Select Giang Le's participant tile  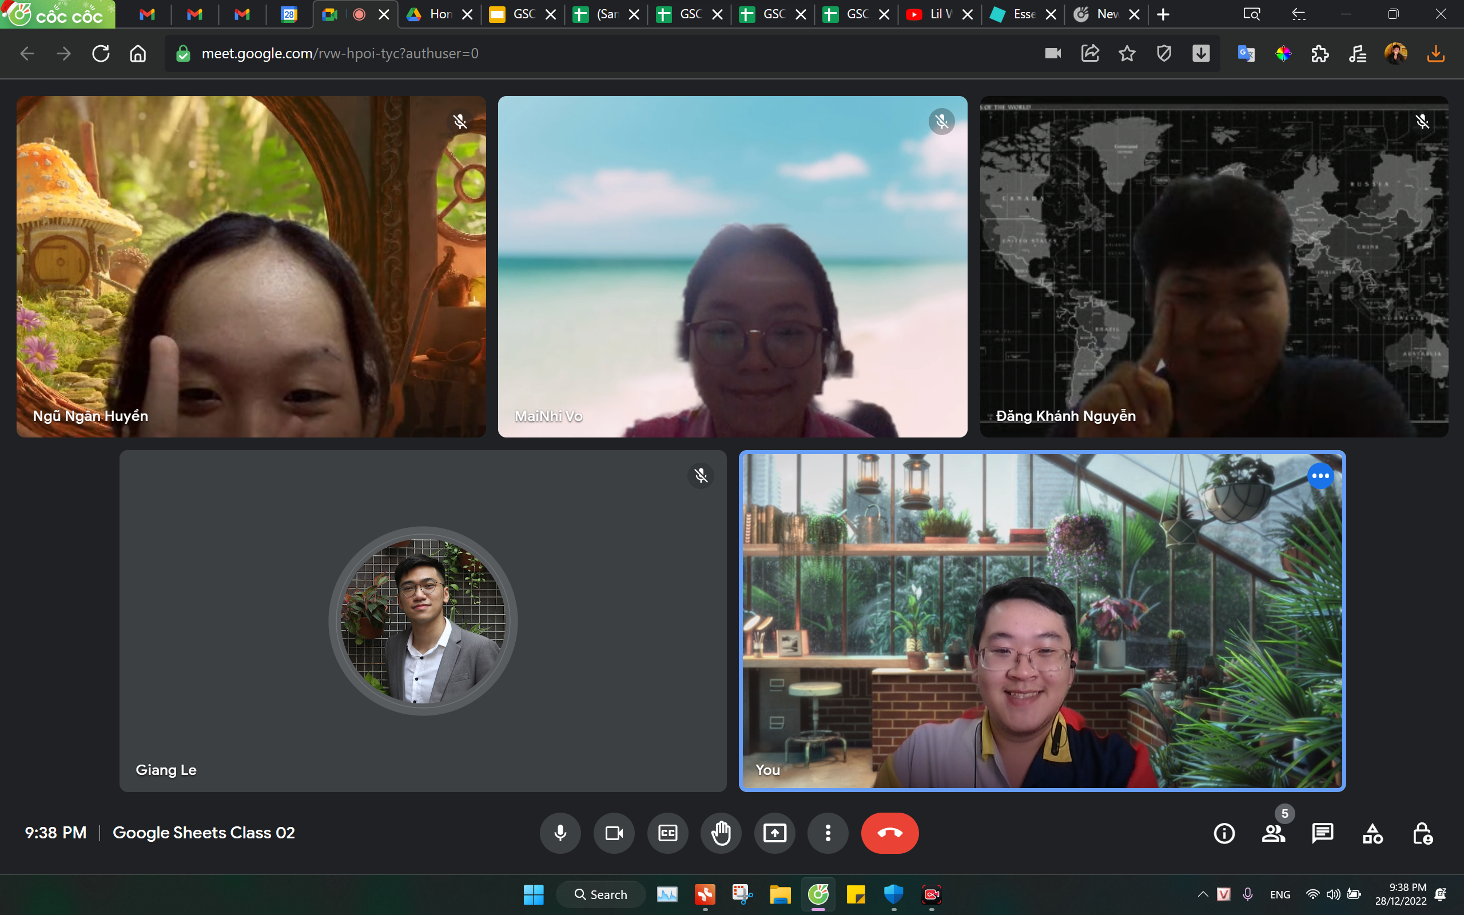(422, 620)
